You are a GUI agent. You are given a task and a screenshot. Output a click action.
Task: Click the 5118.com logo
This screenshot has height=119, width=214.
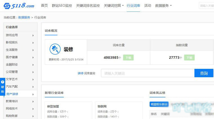point(19,6)
